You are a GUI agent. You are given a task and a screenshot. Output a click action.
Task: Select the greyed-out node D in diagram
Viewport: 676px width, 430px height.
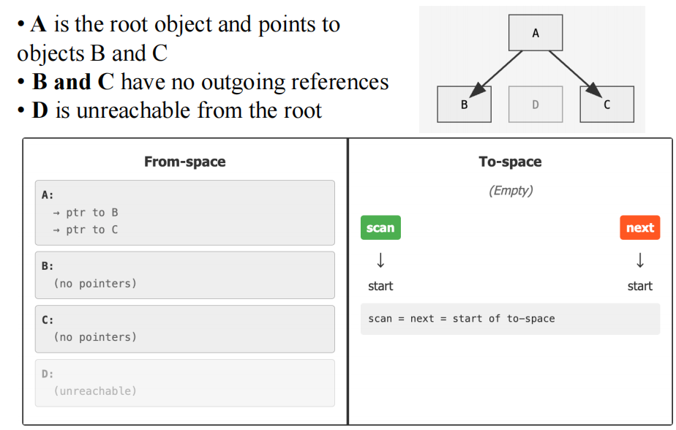536,105
